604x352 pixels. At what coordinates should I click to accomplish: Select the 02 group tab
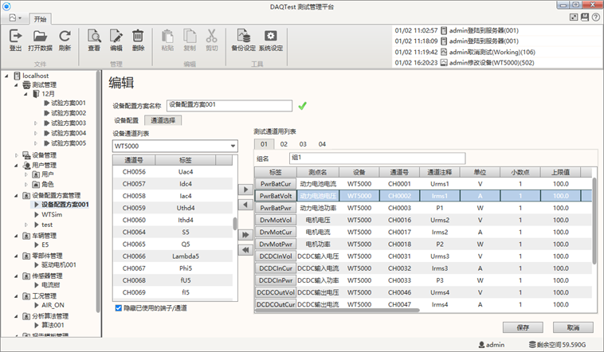coord(283,144)
